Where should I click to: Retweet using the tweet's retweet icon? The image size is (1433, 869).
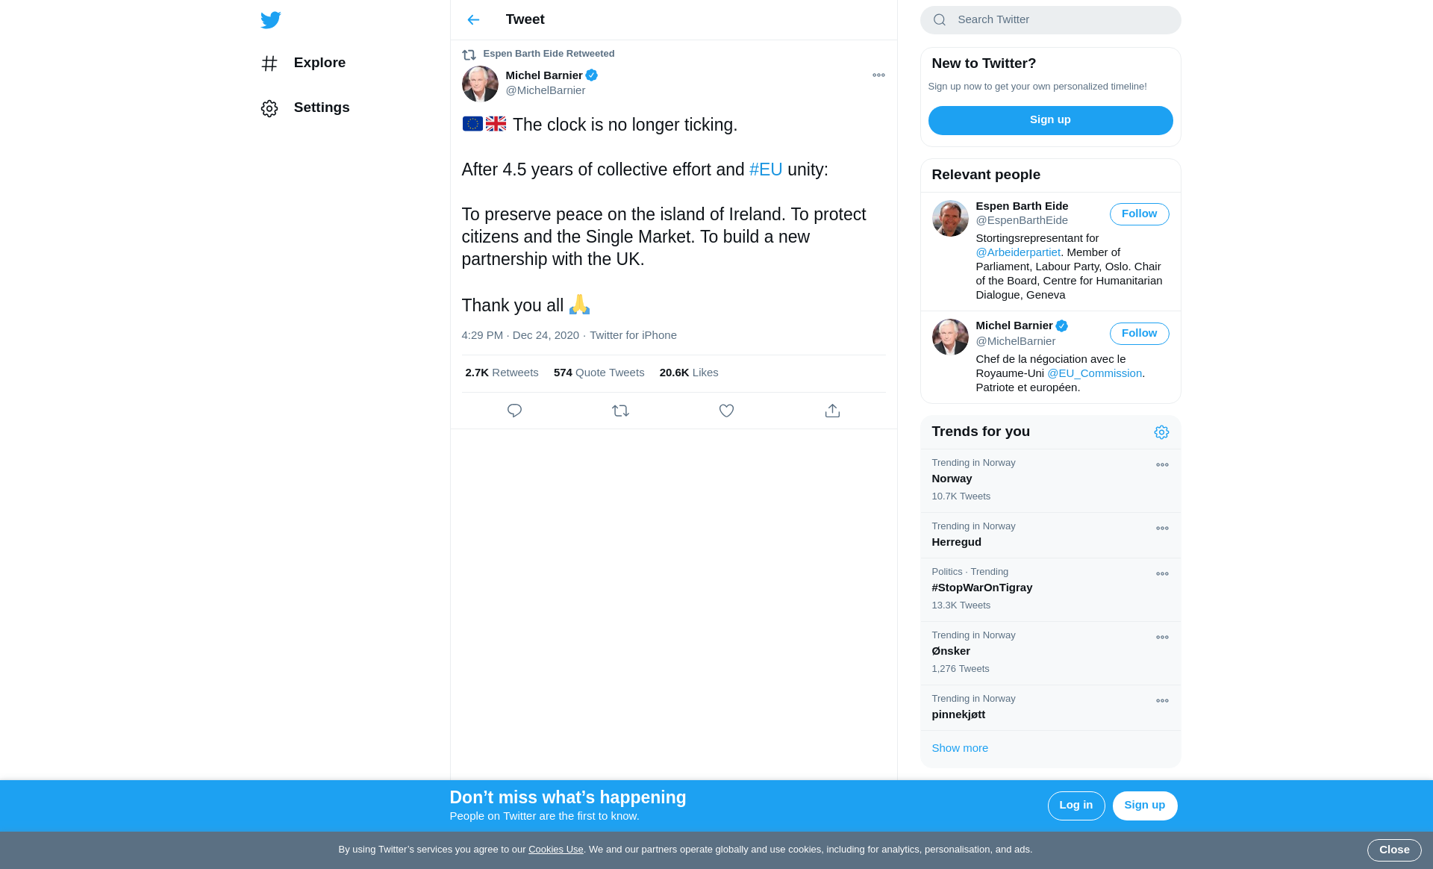620,411
